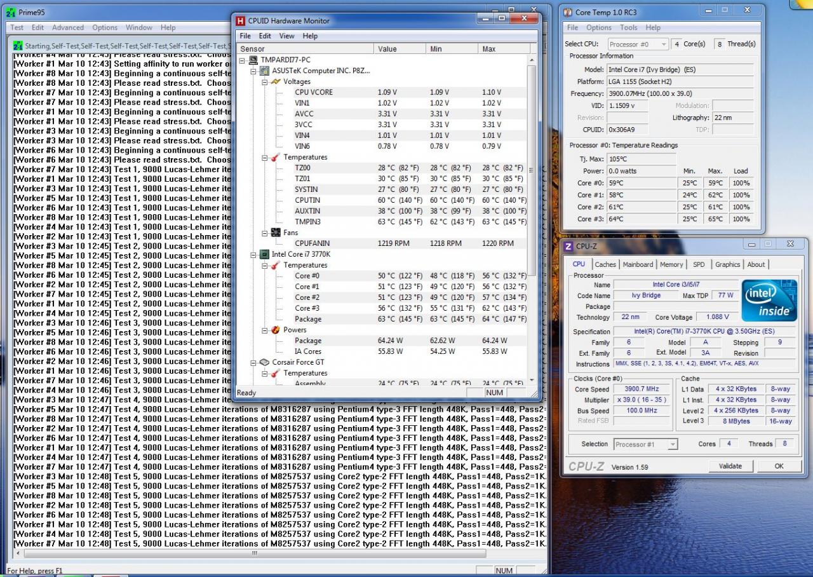813x577 pixels.
Task: Collapse the Voltages section
Action: [x=265, y=81]
